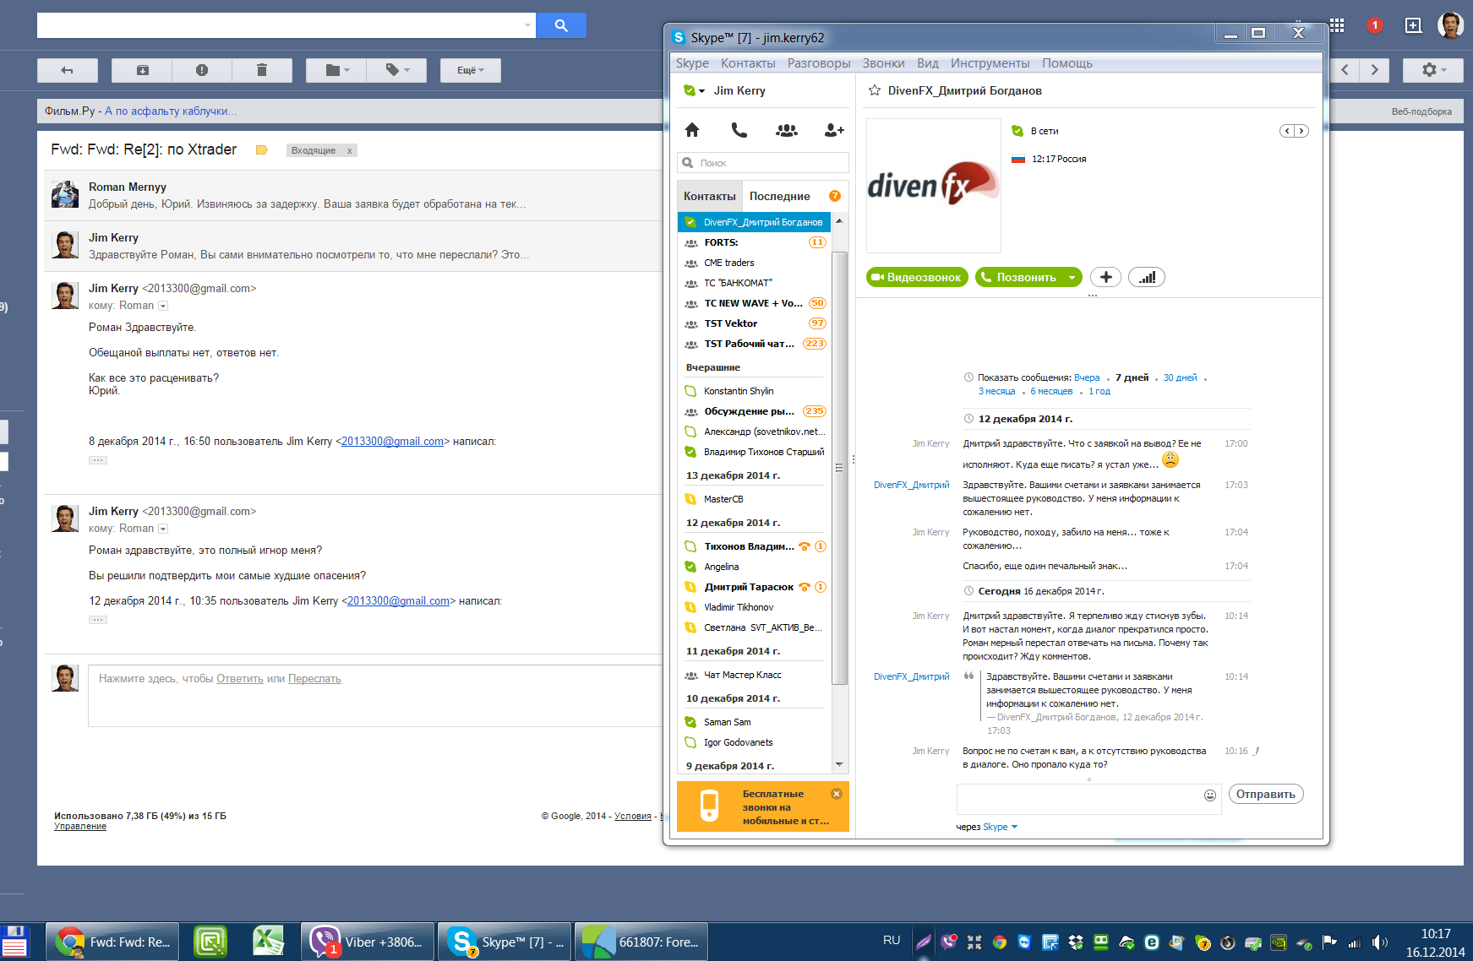Open Разговоры menu

[x=819, y=63]
